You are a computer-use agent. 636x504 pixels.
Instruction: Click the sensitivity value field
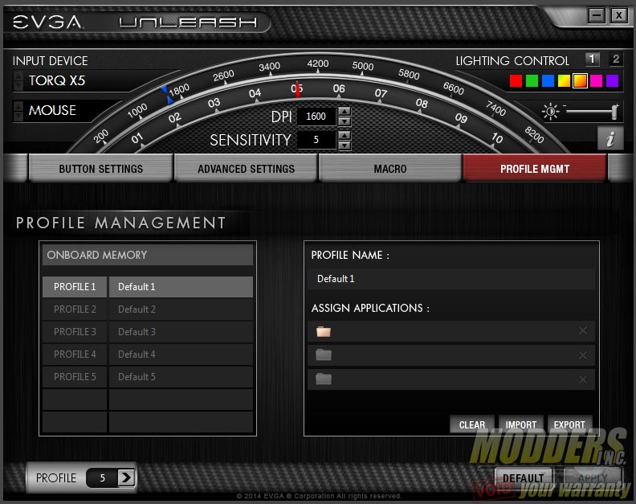pos(316,140)
